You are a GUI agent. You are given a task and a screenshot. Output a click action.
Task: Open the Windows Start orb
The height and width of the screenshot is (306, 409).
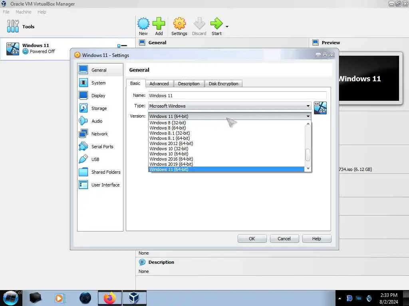click(11, 298)
